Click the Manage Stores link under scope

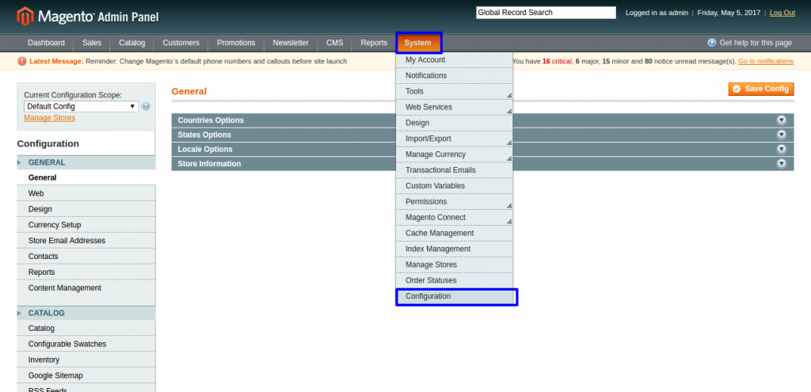click(50, 118)
